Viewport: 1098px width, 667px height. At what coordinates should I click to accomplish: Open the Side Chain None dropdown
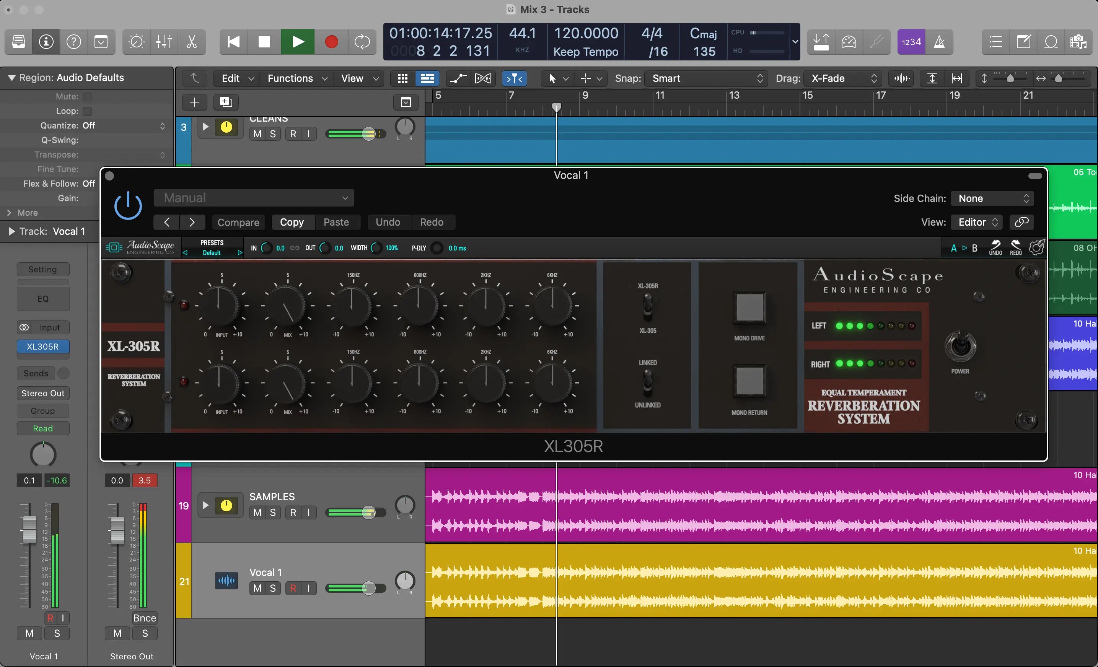click(x=993, y=199)
